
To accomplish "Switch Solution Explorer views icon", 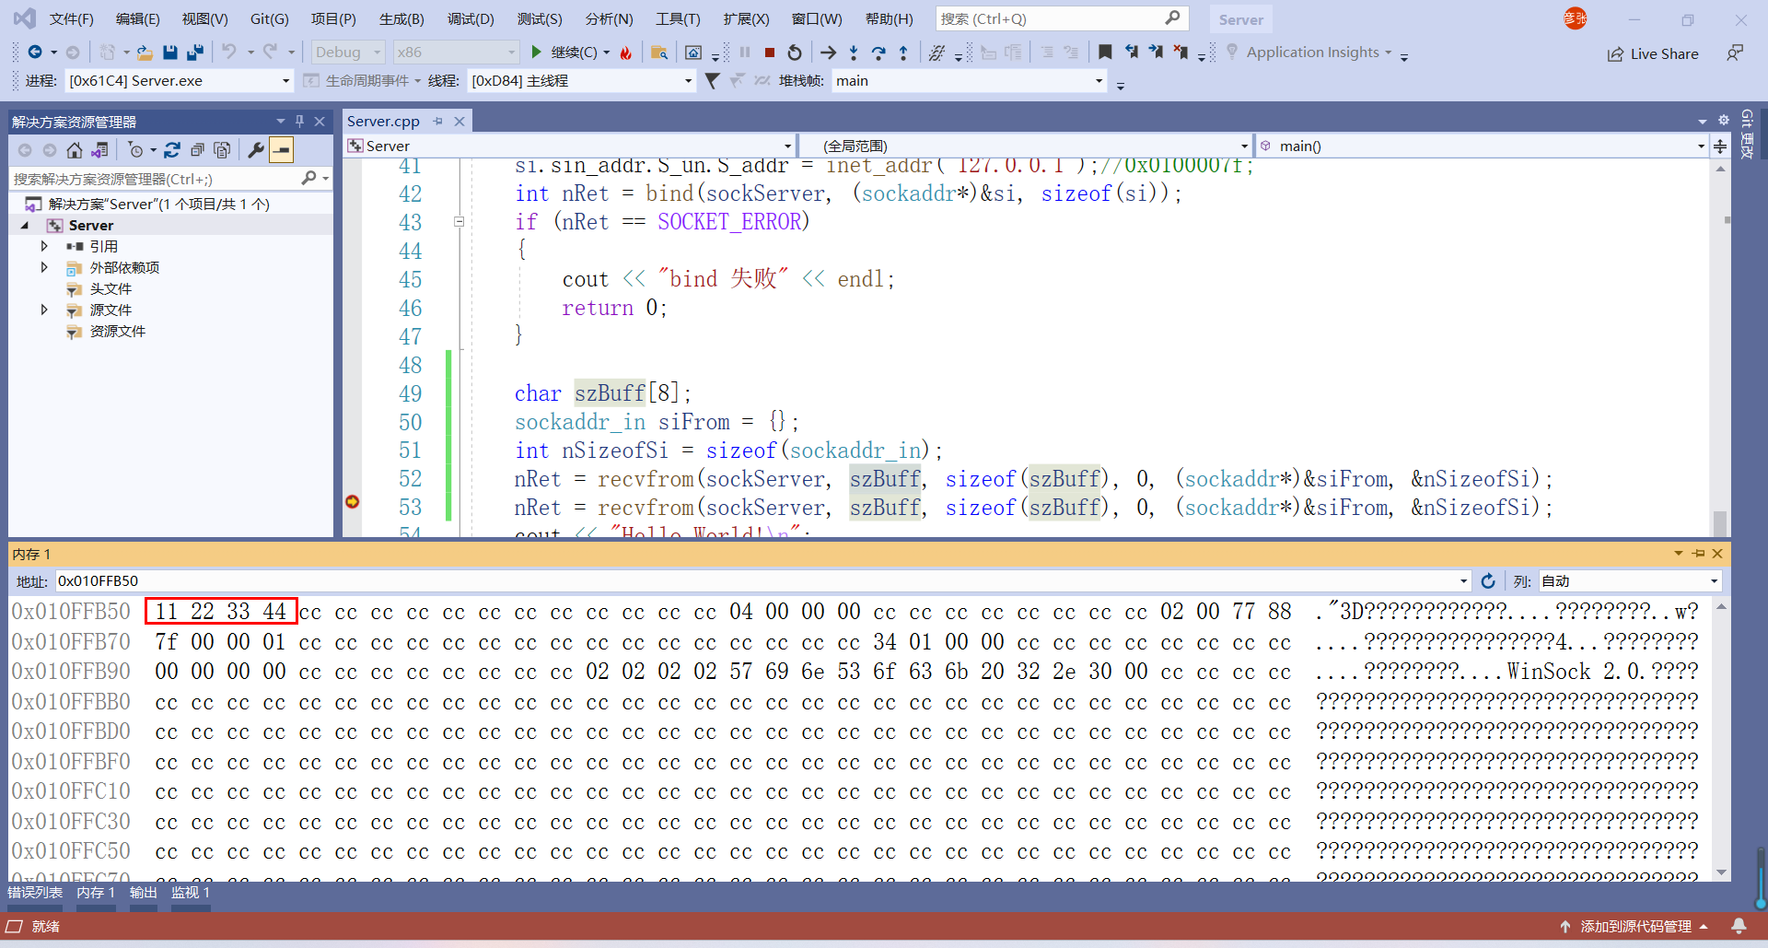I will click(99, 149).
